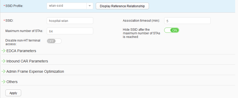The width and height of the screenshot is (238, 98).
Task: Click the Association timeout field
Action: click(x=187, y=21)
